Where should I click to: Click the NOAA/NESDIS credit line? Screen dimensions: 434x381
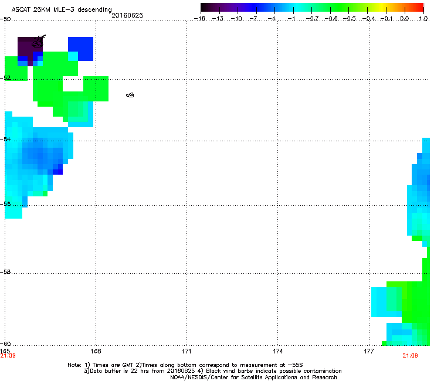253,377
